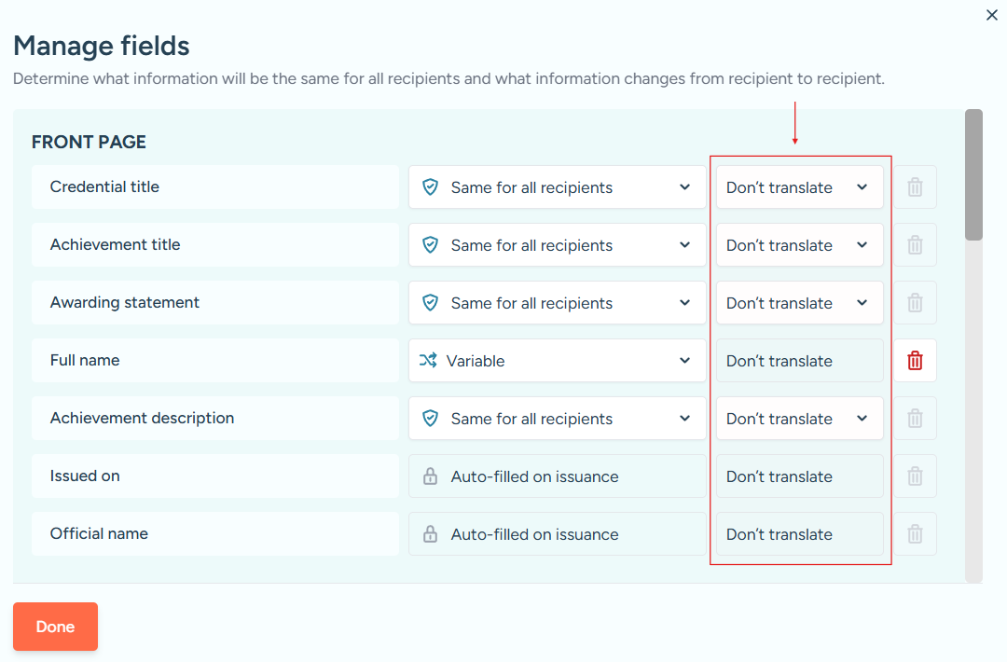Click trash icon for Achievement title row

[x=915, y=245]
